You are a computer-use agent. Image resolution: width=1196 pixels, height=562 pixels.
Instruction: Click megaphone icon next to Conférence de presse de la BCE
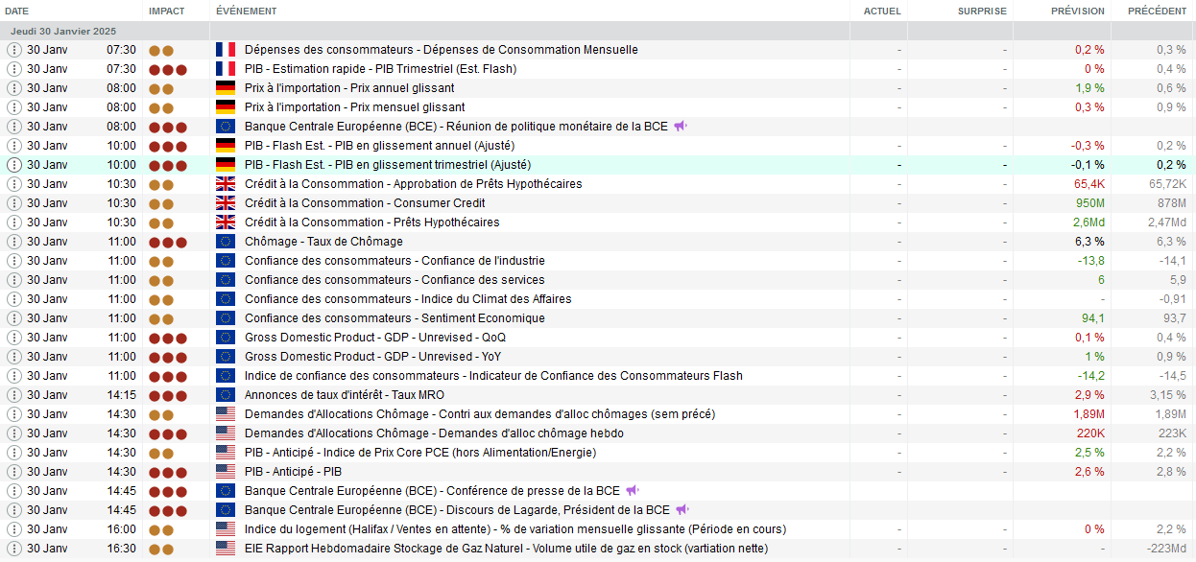click(633, 491)
